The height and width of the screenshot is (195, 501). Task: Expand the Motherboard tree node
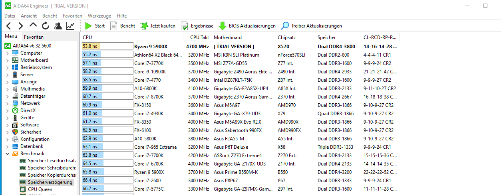coord(7,60)
